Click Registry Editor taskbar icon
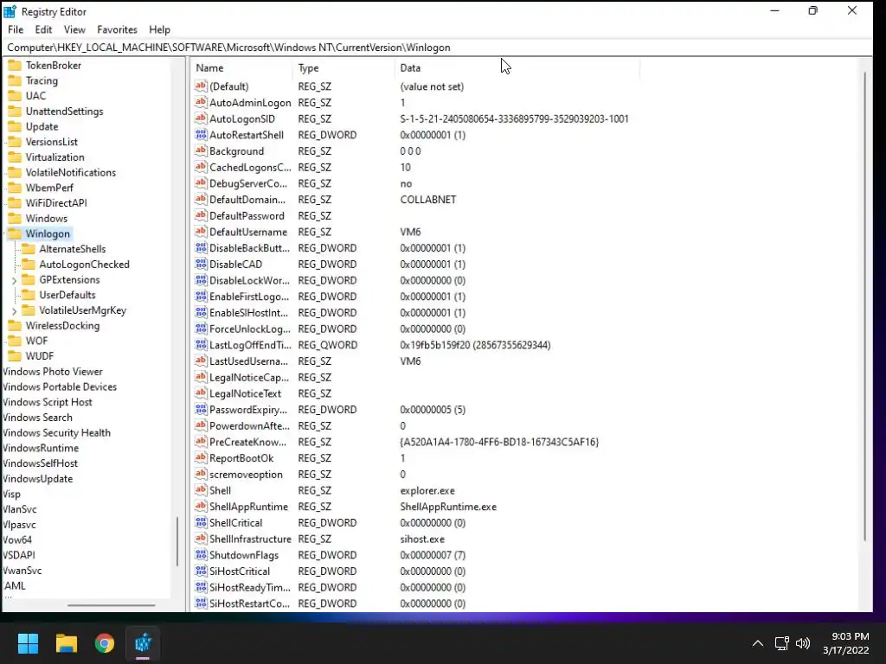Viewport: 886px width, 664px height. point(143,643)
